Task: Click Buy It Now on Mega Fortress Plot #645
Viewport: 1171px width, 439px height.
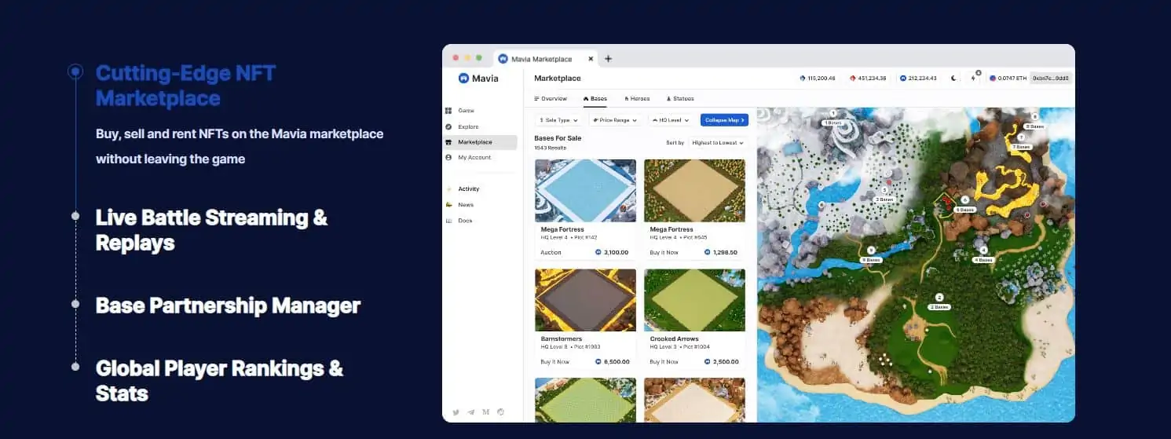Action: point(664,252)
